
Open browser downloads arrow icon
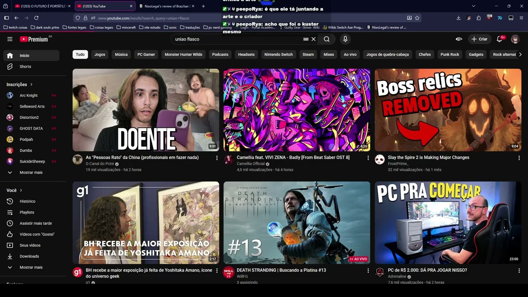pos(458,18)
